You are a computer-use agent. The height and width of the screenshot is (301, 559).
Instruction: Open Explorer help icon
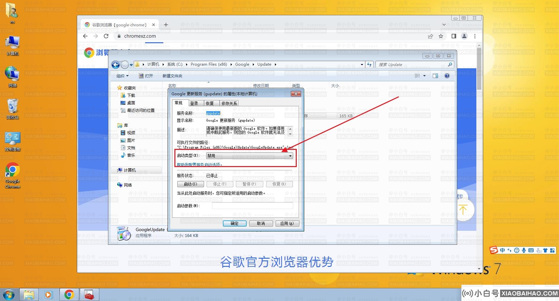(447, 76)
